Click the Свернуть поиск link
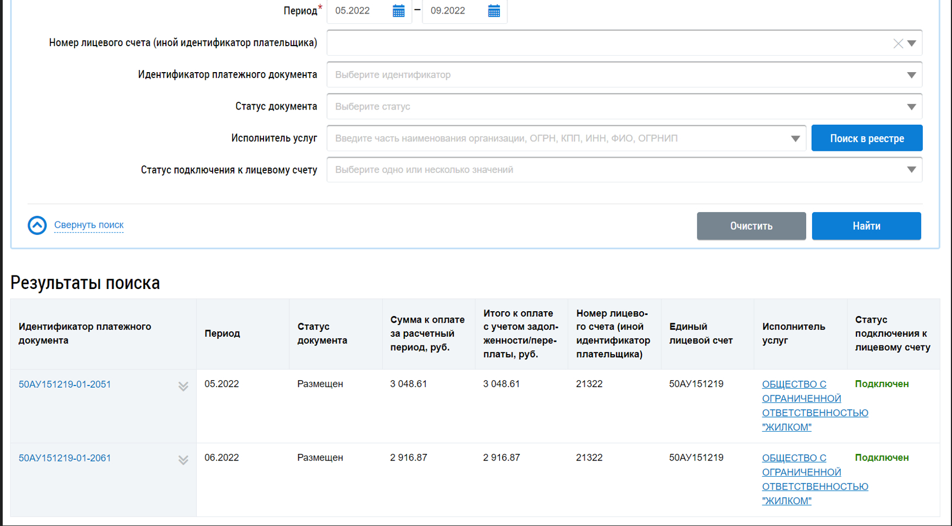The width and height of the screenshot is (952, 526). 89,225
